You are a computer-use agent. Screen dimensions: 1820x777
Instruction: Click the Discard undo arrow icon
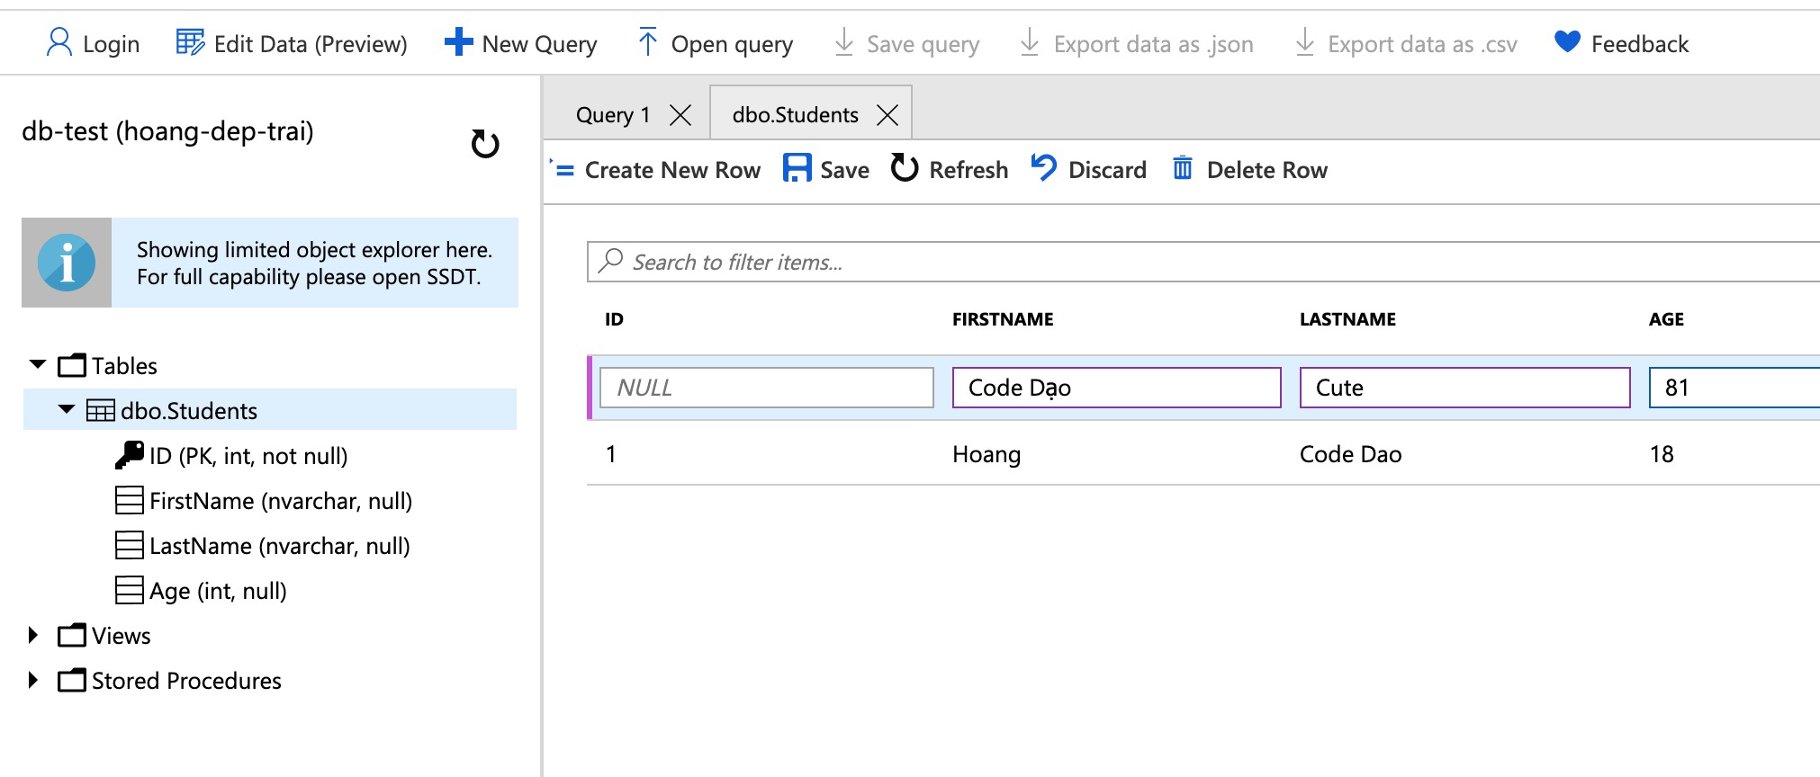click(1043, 168)
